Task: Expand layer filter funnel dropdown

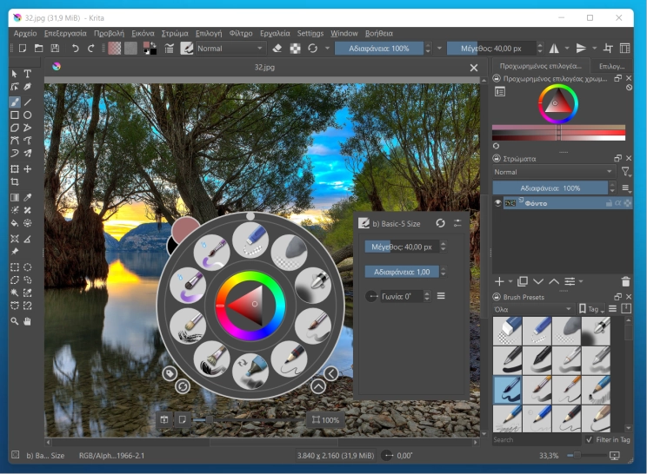Action: coord(625,172)
